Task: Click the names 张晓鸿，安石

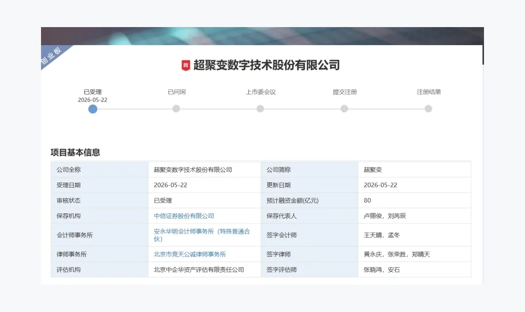Action: click(x=382, y=270)
